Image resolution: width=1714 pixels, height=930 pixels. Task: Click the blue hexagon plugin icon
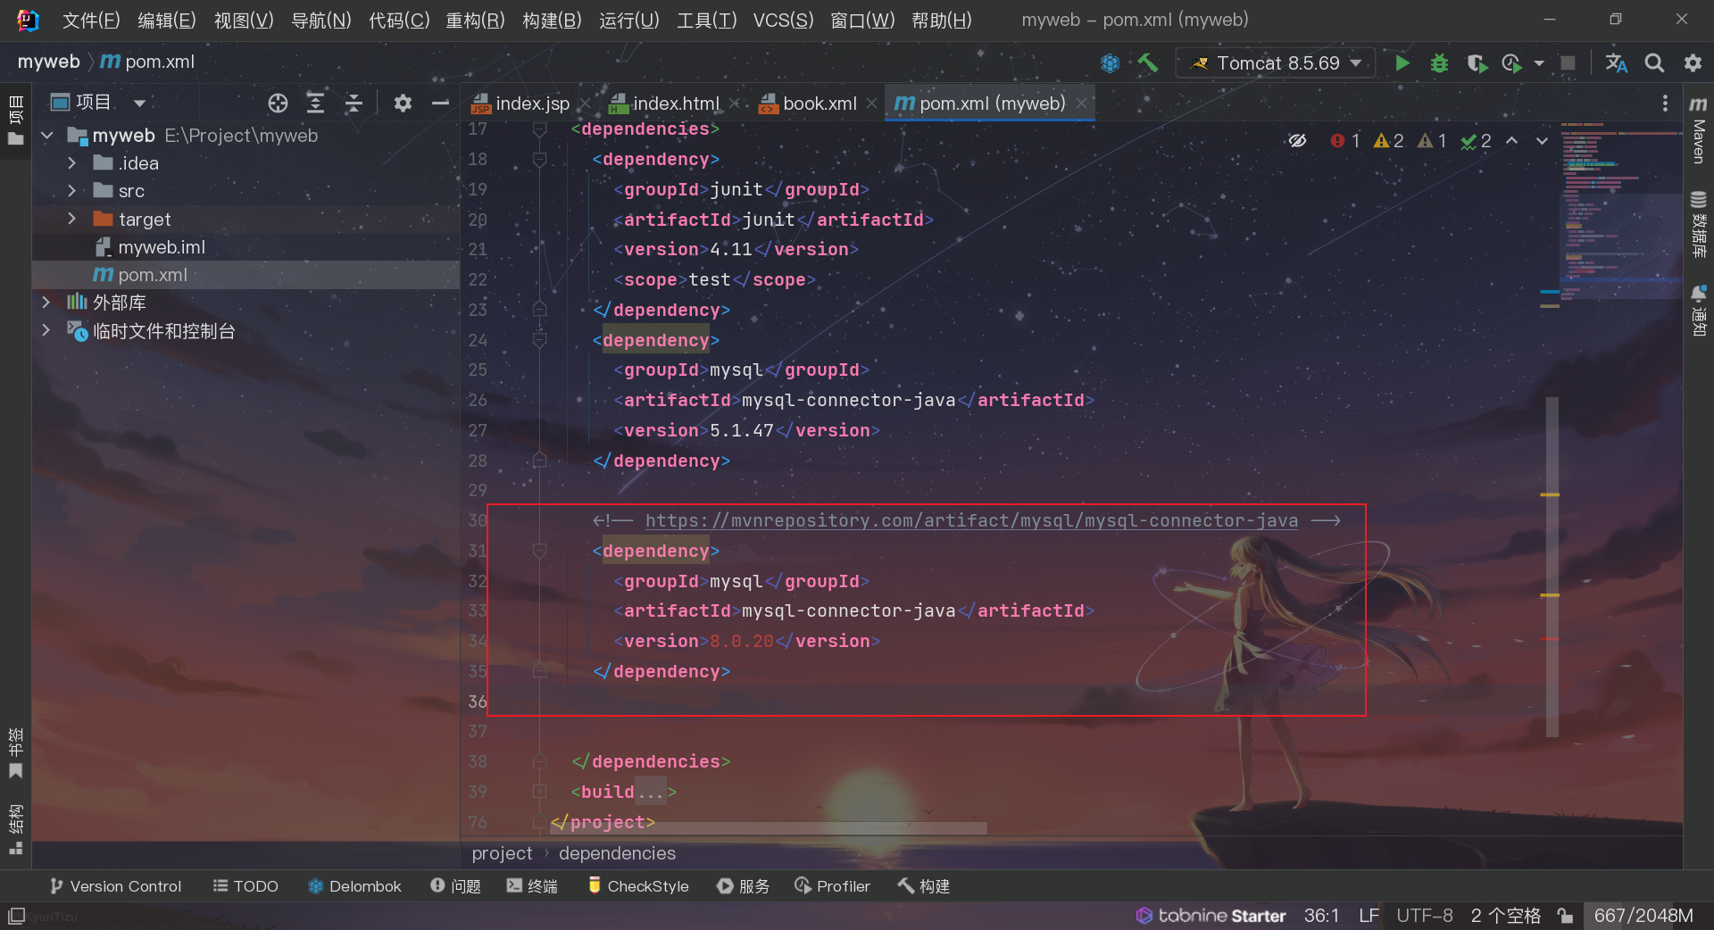coord(1110,63)
